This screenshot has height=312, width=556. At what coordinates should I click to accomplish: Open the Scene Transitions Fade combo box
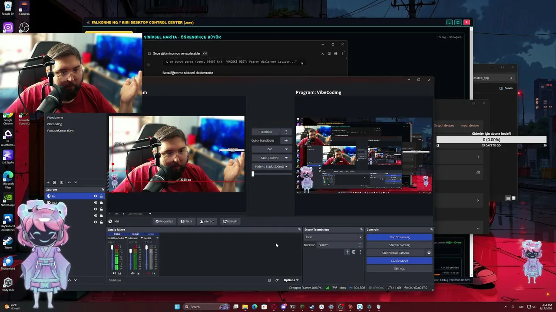pyautogui.click(x=333, y=237)
